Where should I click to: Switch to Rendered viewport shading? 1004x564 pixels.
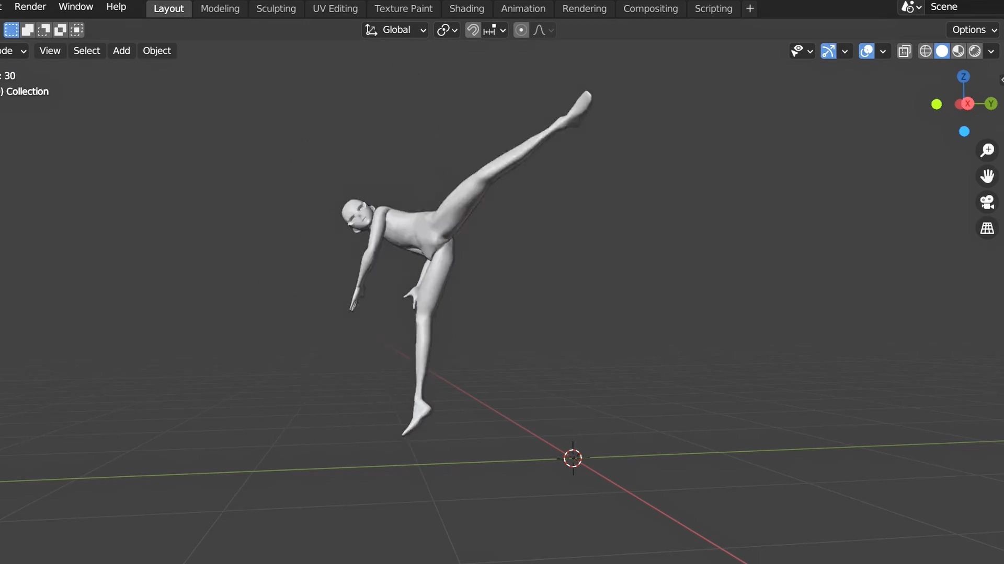(975, 51)
